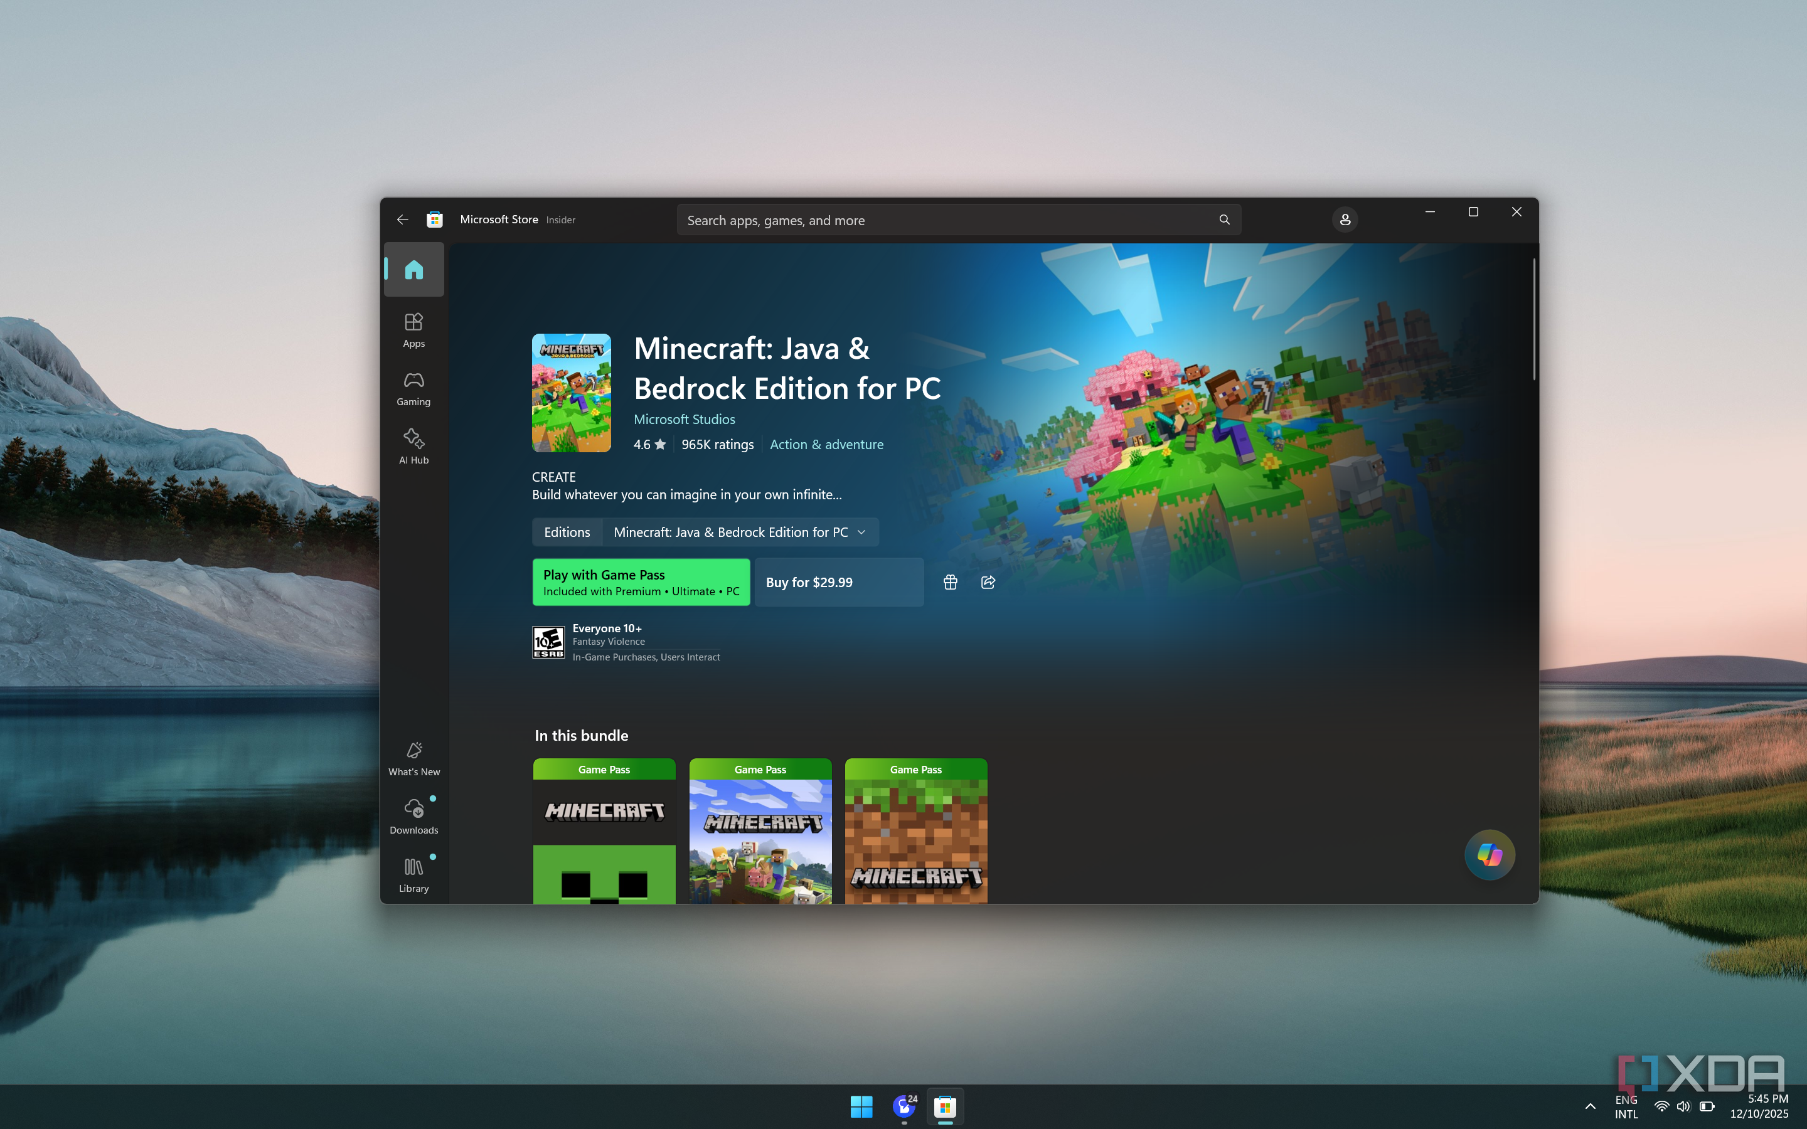Image resolution: width=1807 pixels, height=1129 pixels.
Task: Click the ESRB Everyone 10+ rating icon
Action: [x=548, y=642]
